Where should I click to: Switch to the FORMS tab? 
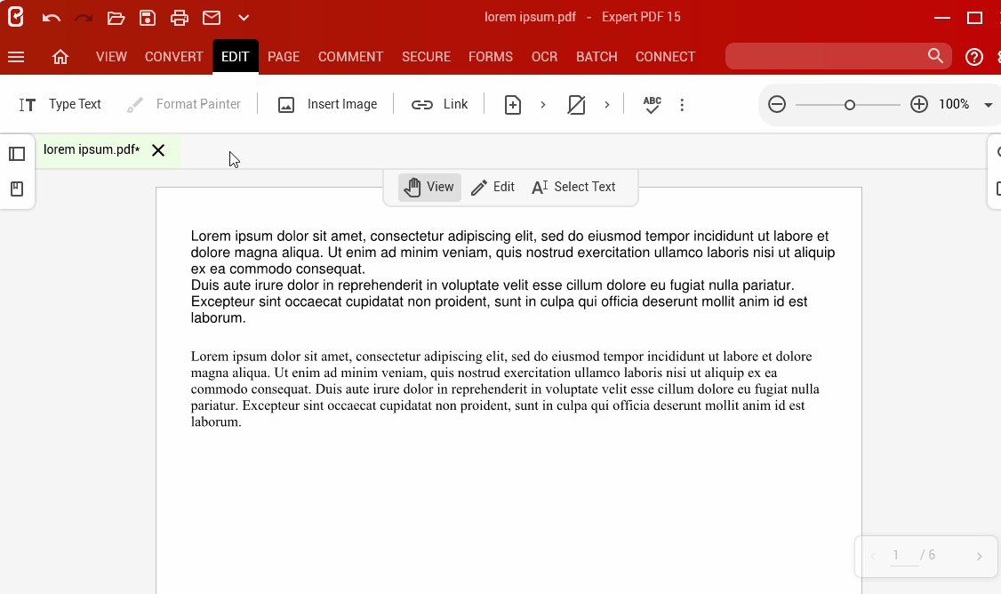point(491,57)
